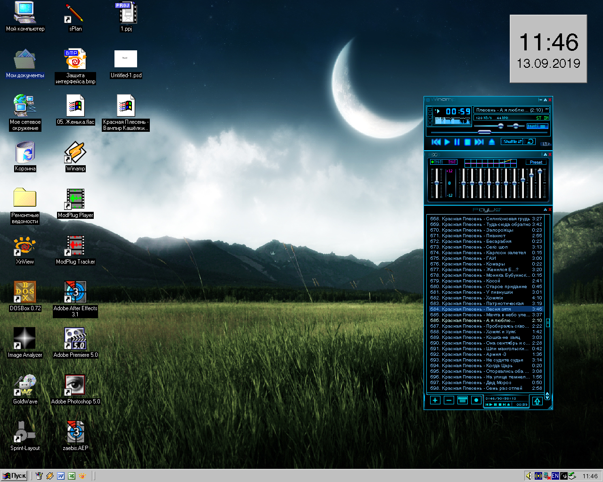This screenshot has height=482, width=603.
Task: Open the EQ Preset menu
Action: click(536, 162)
